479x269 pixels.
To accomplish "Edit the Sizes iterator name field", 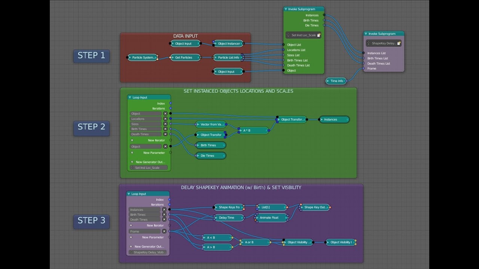I will pyautogui.click(x=146, y=124).
